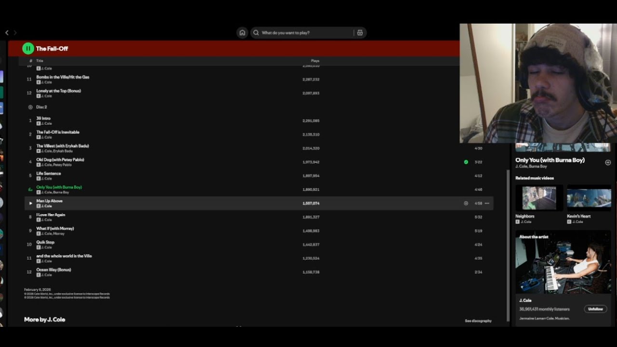This screenshot has height=347, width=617.
Task: Click the equalizer icon beside Only You
Action: coord(30,189)
